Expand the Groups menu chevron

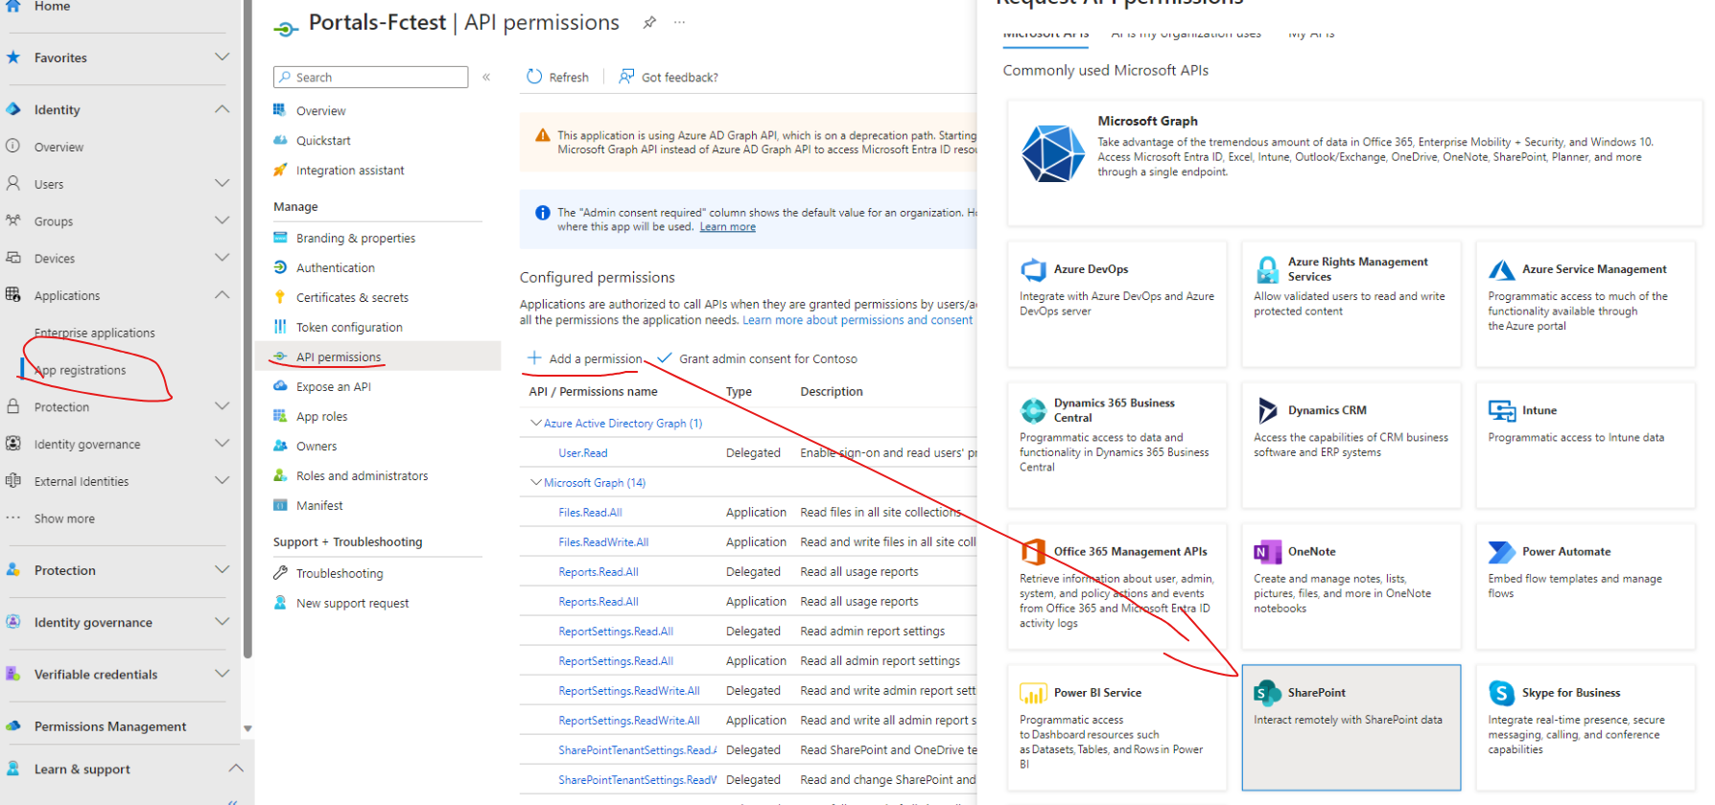coord(222,220)
